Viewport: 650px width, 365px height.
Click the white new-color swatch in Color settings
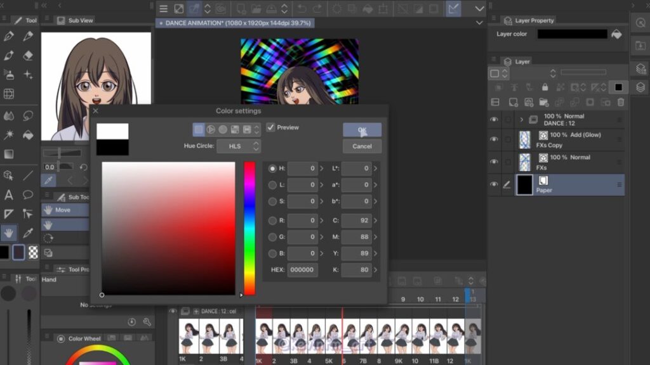pos(112,131)
